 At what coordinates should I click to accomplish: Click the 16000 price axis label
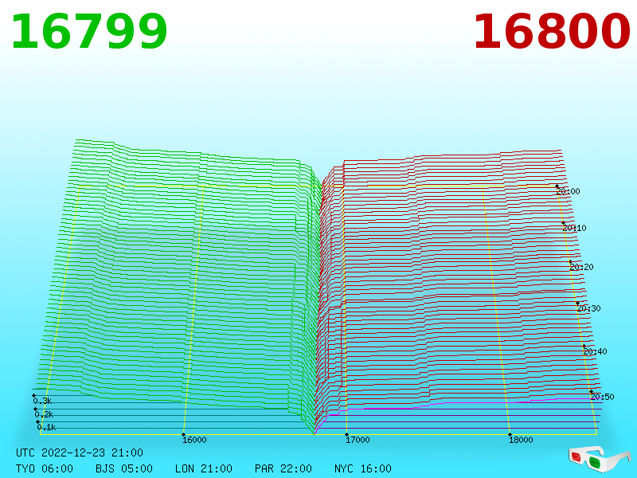click(x=194, y=440)
